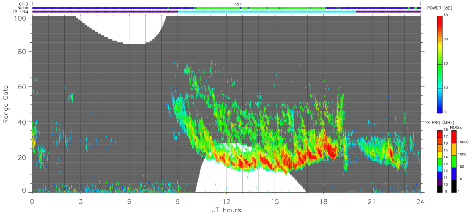Click the Noise row label
This screenshot has height=218, width=473.
23,8
